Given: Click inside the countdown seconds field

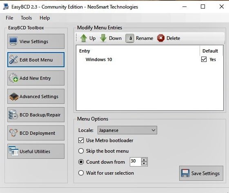Looking at the screenshot, I should click(136, 162).
